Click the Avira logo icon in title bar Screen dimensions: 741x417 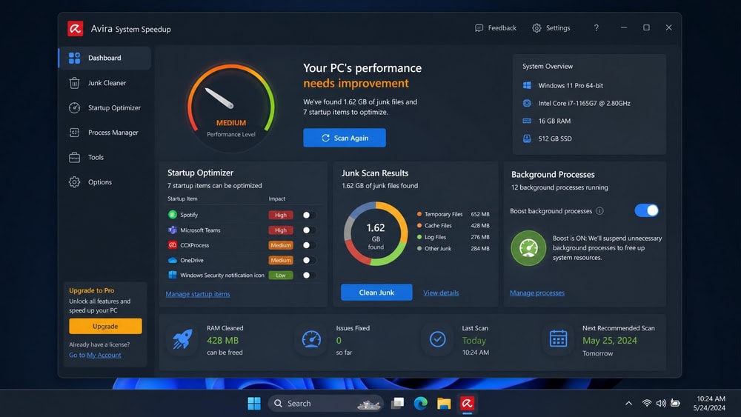75,28
